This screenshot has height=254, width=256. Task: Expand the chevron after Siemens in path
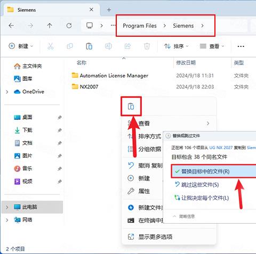[202, 26]
